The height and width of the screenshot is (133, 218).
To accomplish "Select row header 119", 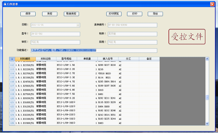I will pos(12,94).
